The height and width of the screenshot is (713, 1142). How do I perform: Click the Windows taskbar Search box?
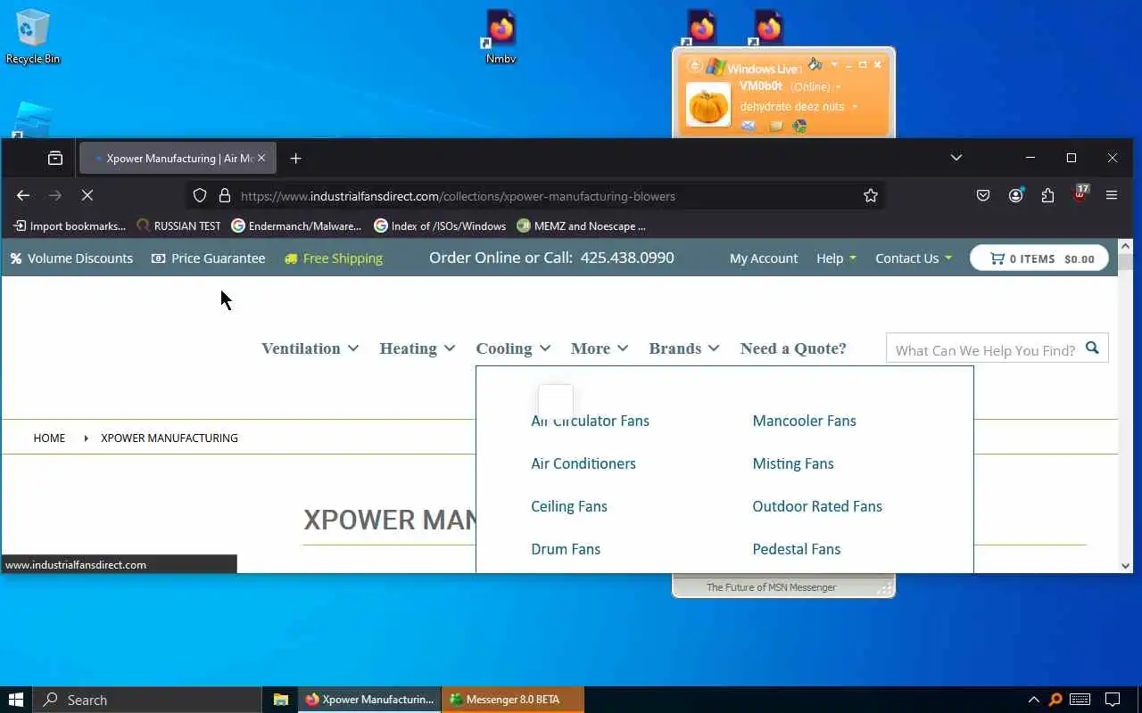(x=147, y=700)
